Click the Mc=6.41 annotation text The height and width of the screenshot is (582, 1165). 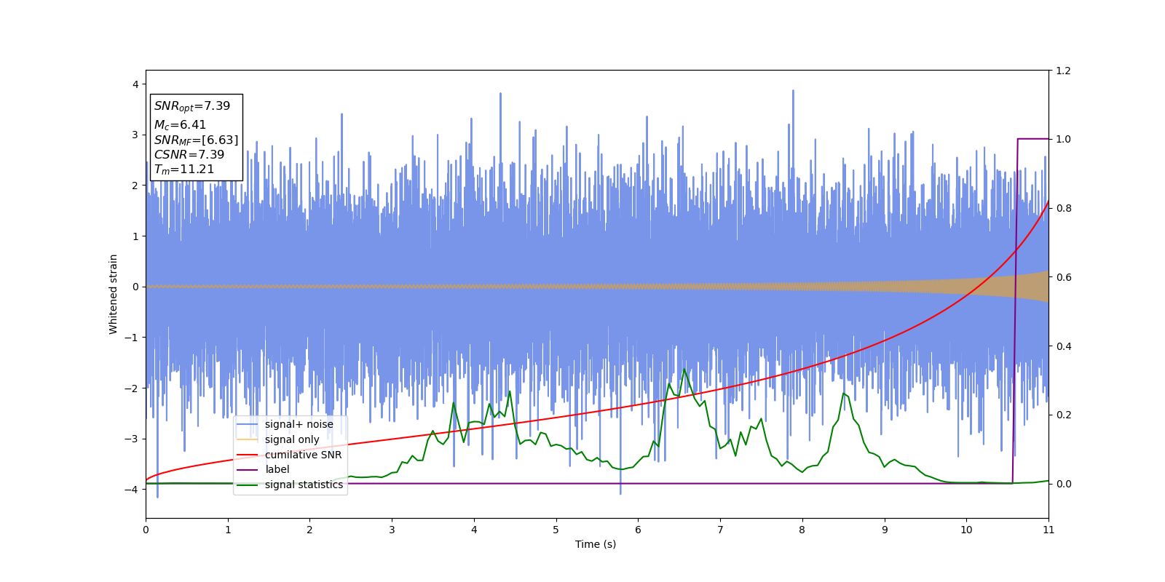(x=180, y=125)
